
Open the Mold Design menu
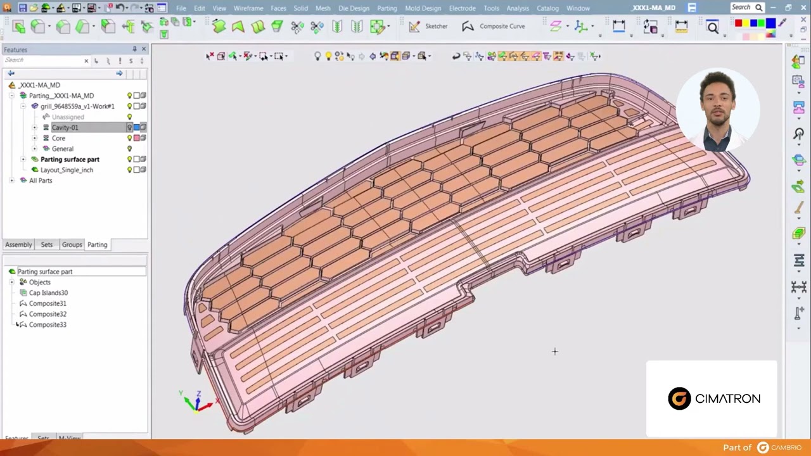(423, 8)
